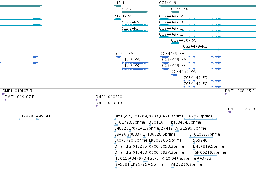This screenshot has height=169, width=256.
Task: Open the CG34449-RE transcript label
Action: [x=171, y=34]
